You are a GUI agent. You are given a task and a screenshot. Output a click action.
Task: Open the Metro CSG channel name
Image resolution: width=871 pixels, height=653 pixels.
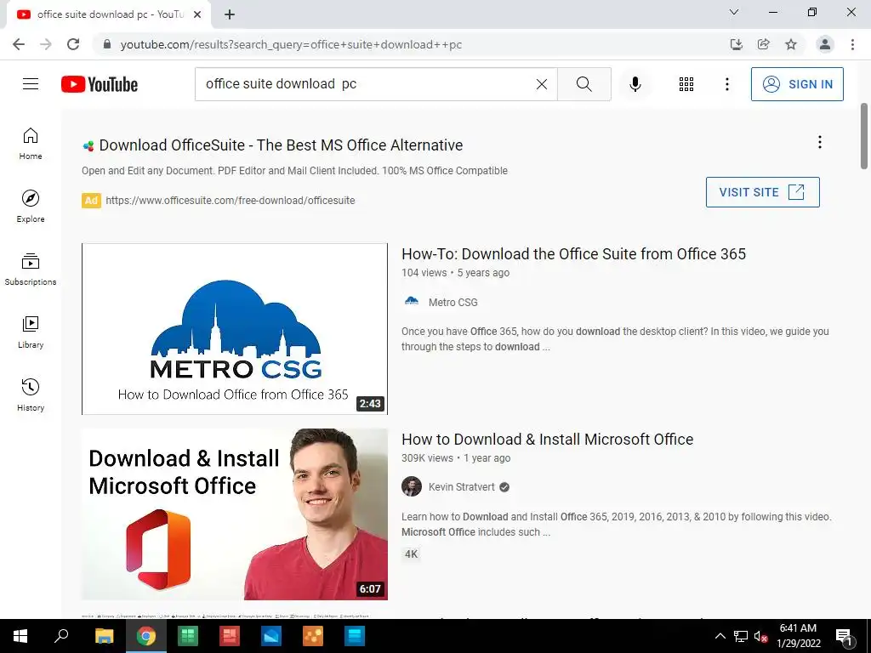453,302
